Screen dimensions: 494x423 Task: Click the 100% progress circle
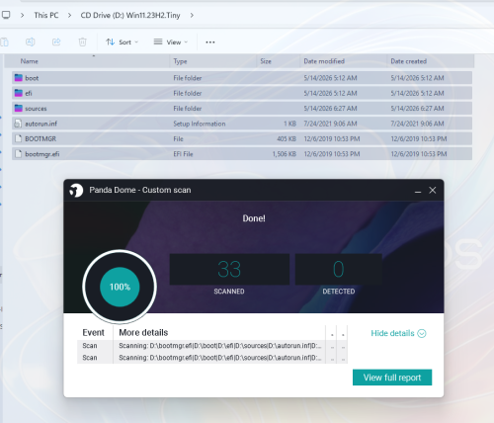pos(120,287)
